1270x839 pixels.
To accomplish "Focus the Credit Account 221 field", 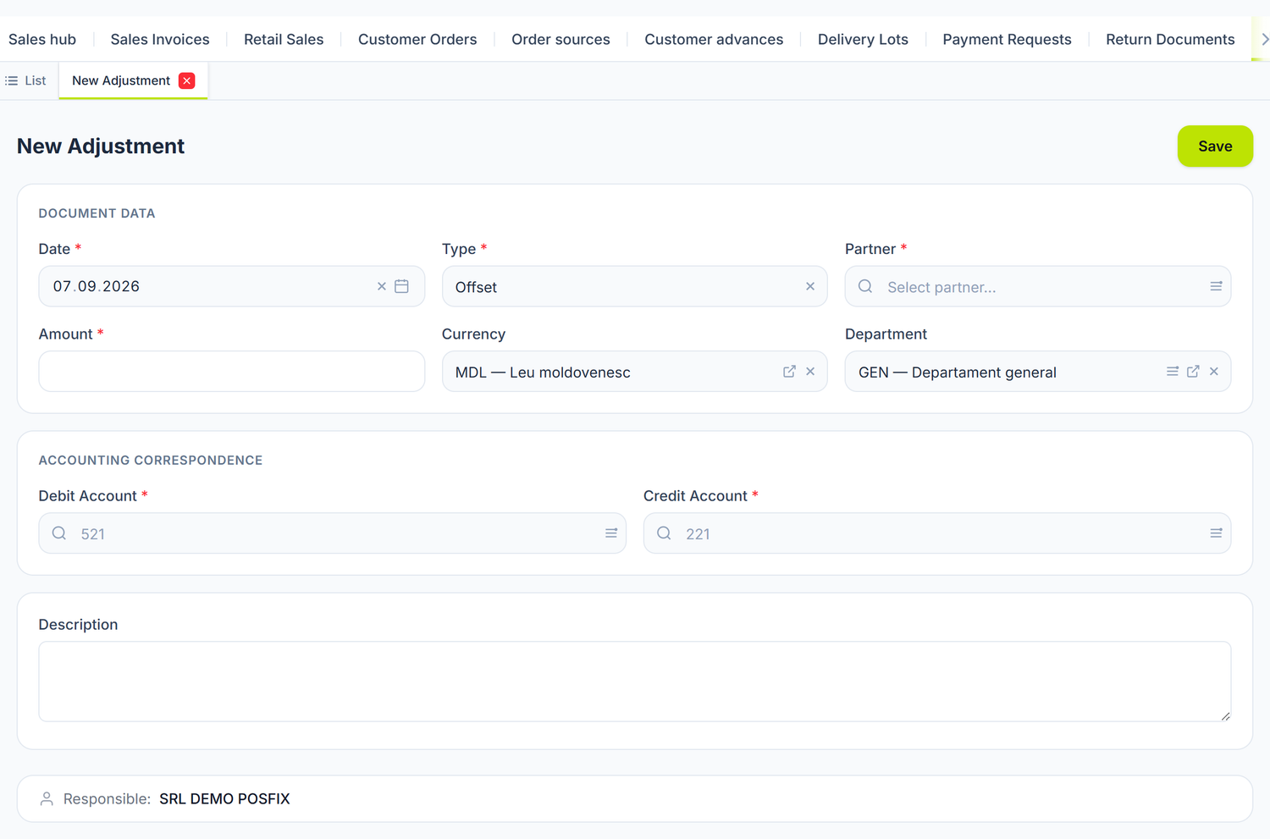I will tap(936, 533).
